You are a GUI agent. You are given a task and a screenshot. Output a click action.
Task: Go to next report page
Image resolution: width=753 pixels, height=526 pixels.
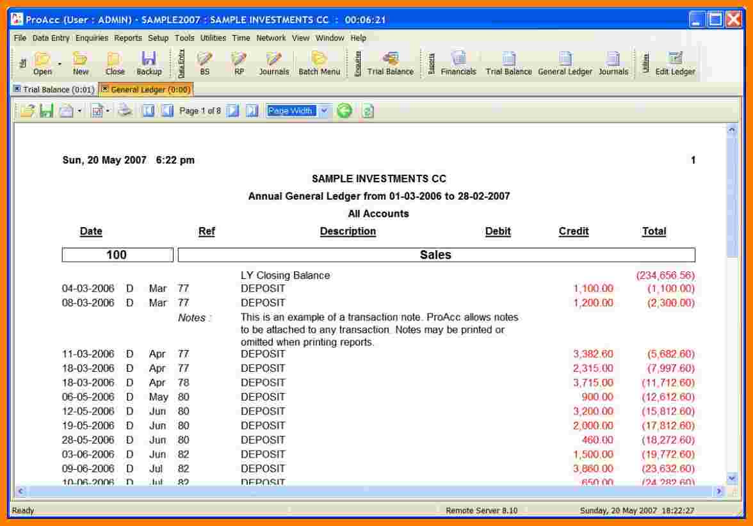[233, 111]
